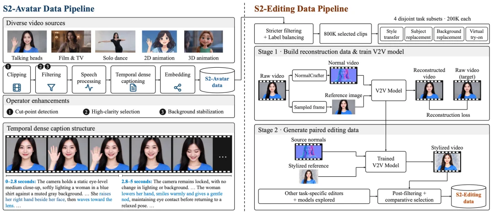
Task: Select the Subject replacement subset box
Action: [418, 34]
